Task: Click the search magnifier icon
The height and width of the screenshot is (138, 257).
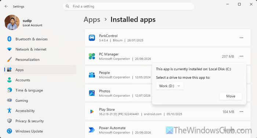Action: pos(67,6)
